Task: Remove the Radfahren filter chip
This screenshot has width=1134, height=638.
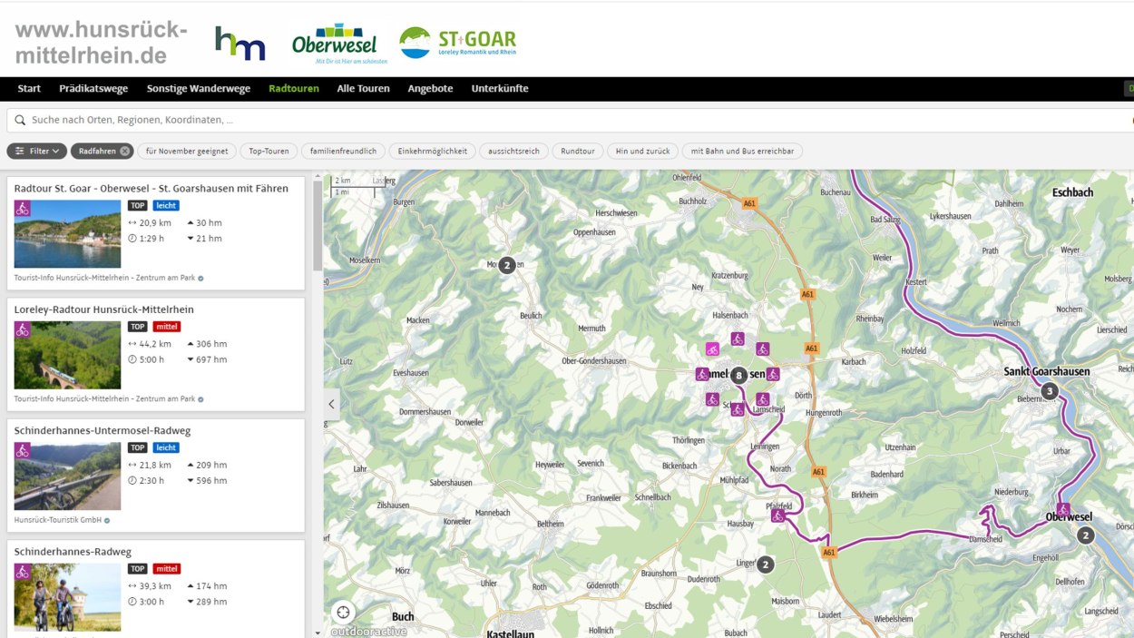Action: click(x=125, y=152)
